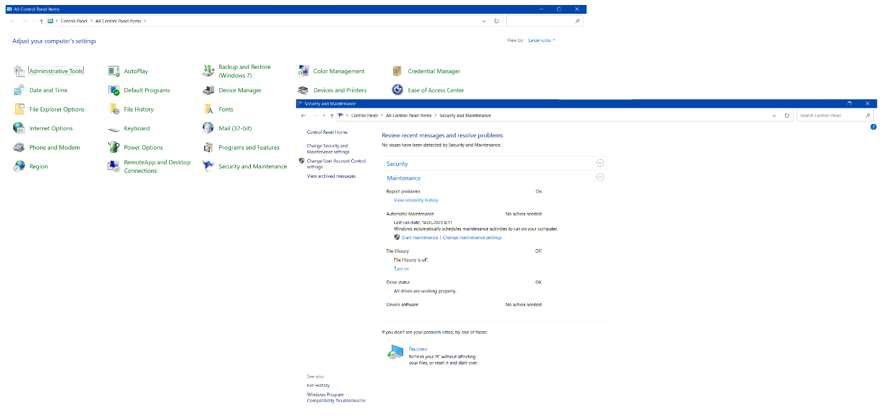
Task: Click the 'Drive status' label
Action: [398, 282]
